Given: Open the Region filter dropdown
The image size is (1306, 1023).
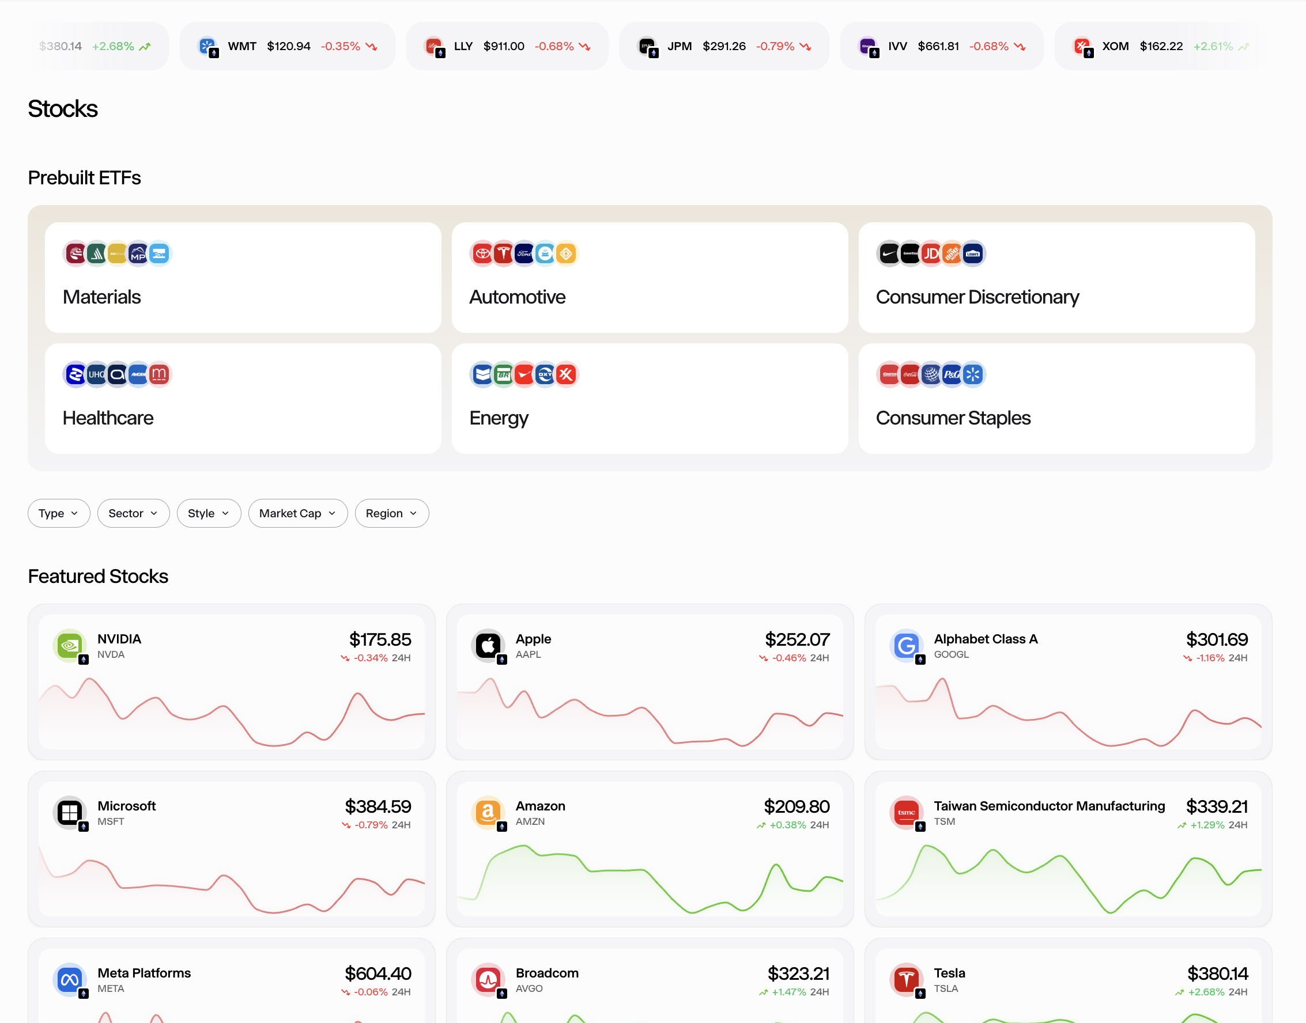Looking at the screenshot, I should coord(391,513).
